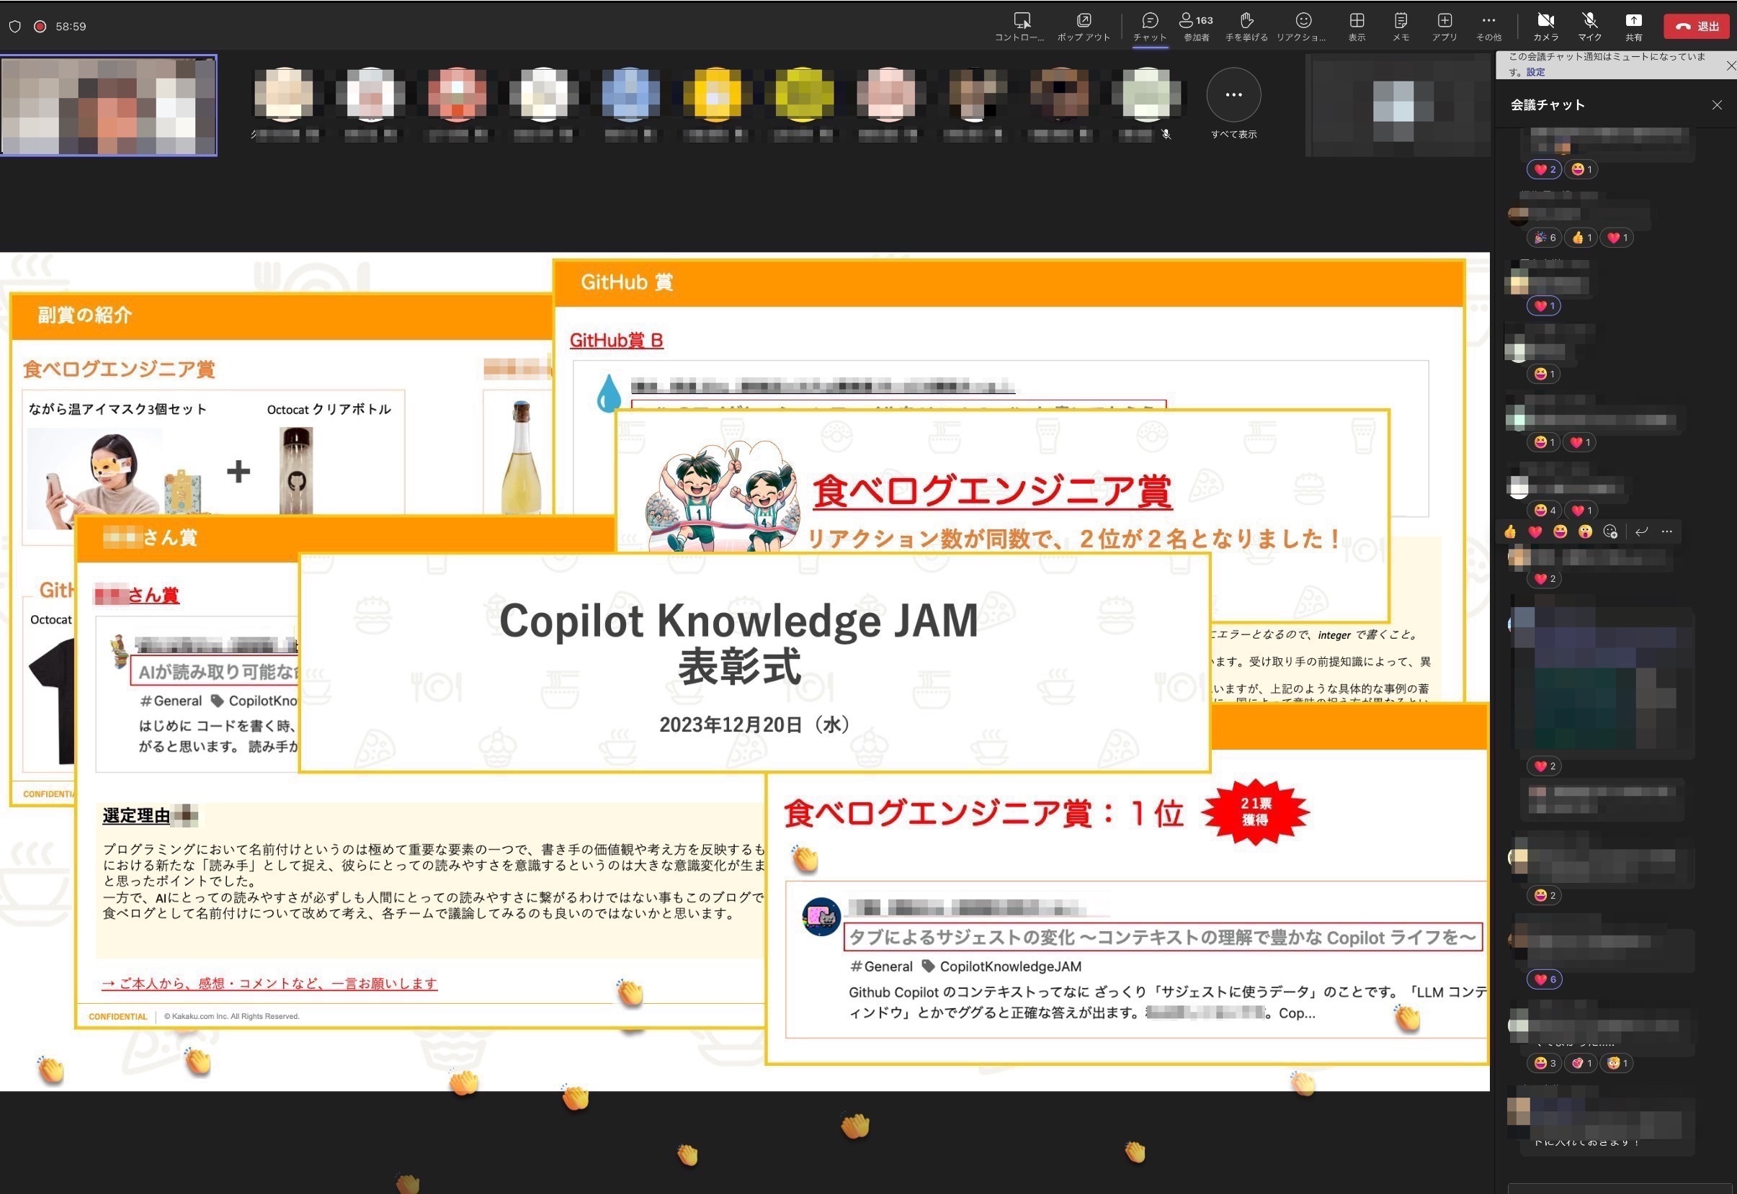Click the Nyan cat avatar in first-place post
This screenshot has height=1194, width=1737.
821,917
